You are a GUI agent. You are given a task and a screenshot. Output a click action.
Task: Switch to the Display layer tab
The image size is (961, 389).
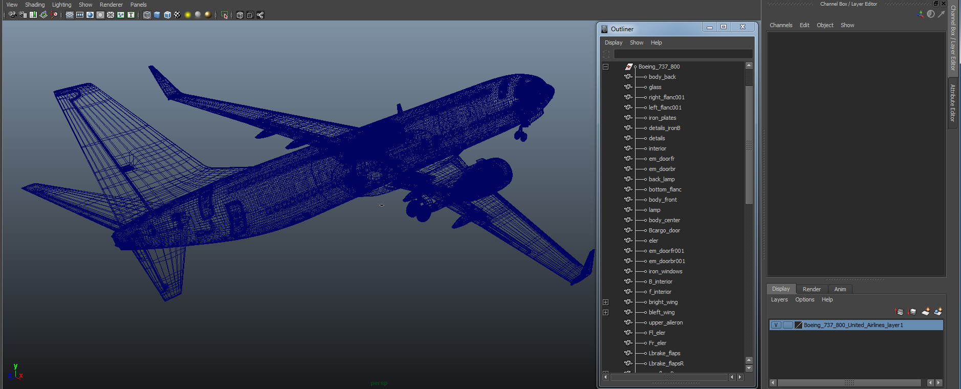(x=781, y=289)
